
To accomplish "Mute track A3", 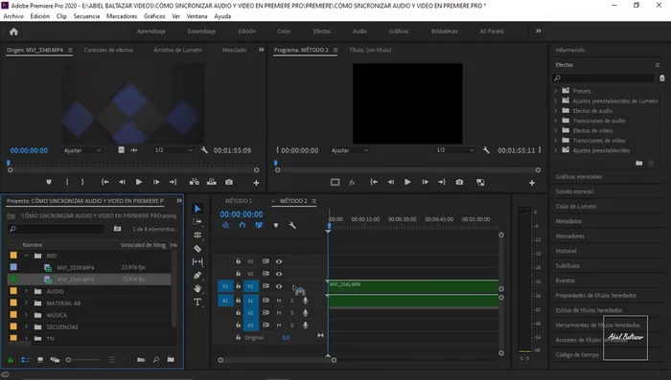I will coord(279,325).
